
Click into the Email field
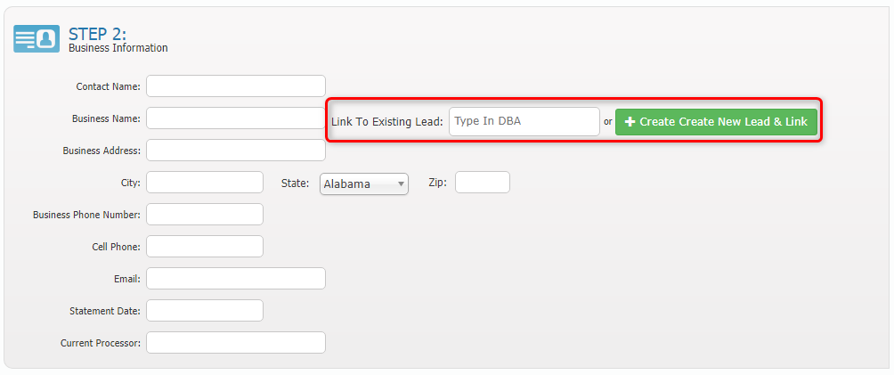click(x=236, y=279)
